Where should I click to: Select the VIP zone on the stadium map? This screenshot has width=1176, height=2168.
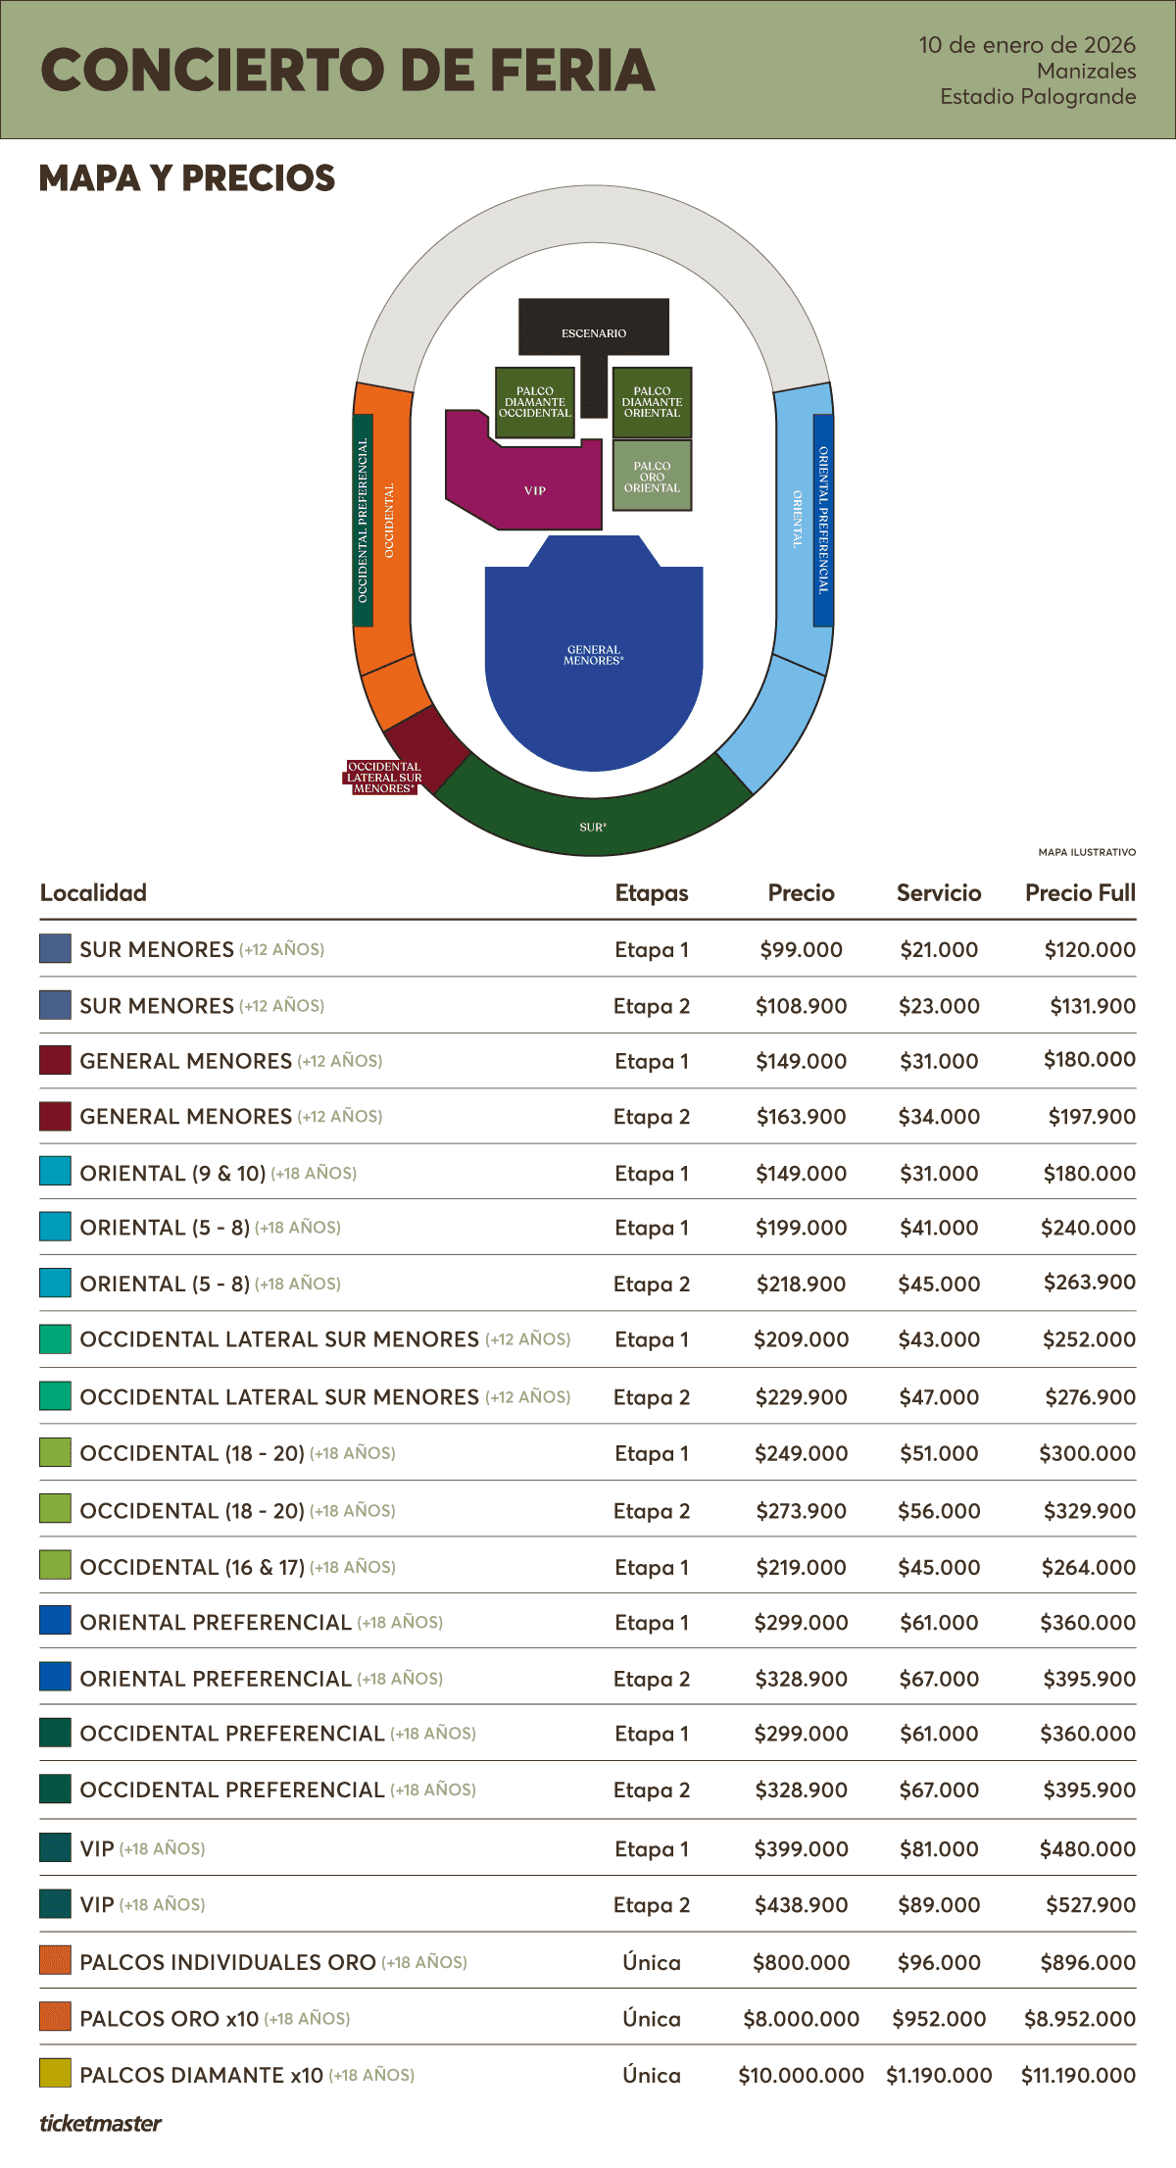(534, 489)
